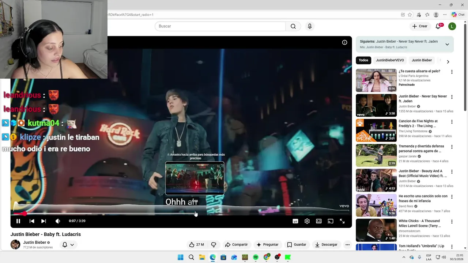Click the YouTube search field Buscar
This screenshot has width=468, height=263.
coord(220,26)
